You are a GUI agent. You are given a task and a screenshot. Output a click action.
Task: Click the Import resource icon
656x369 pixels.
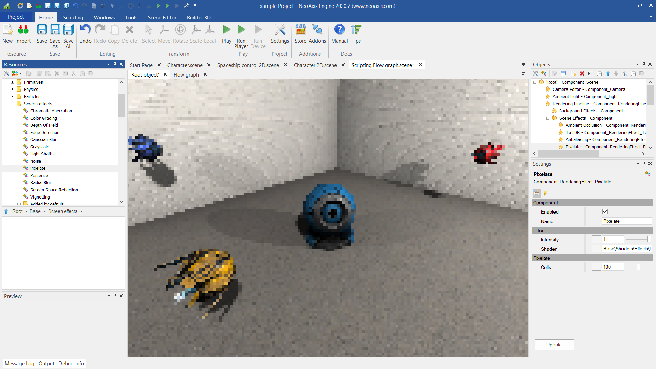click(x=23, y=30)
